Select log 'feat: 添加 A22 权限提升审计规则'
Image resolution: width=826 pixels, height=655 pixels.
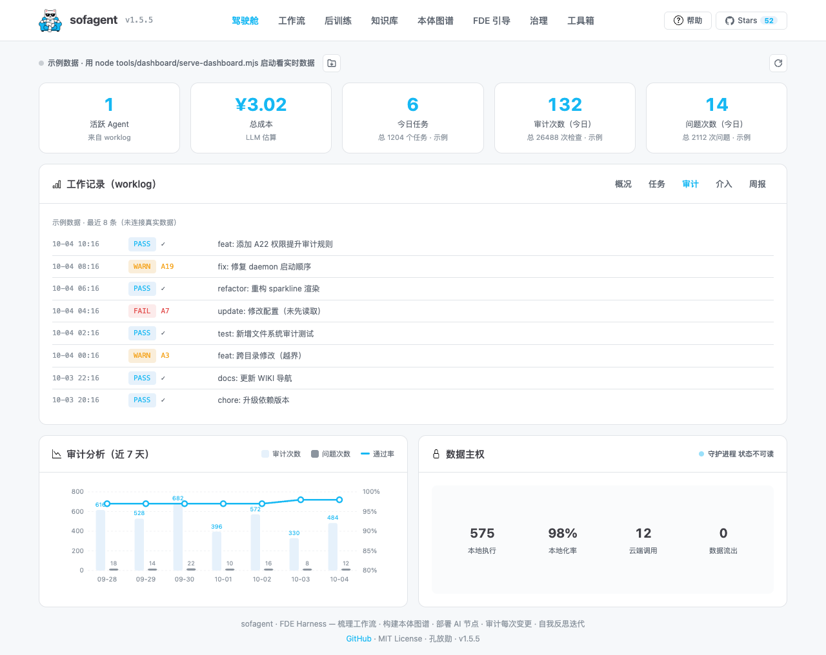pos(413,244)
